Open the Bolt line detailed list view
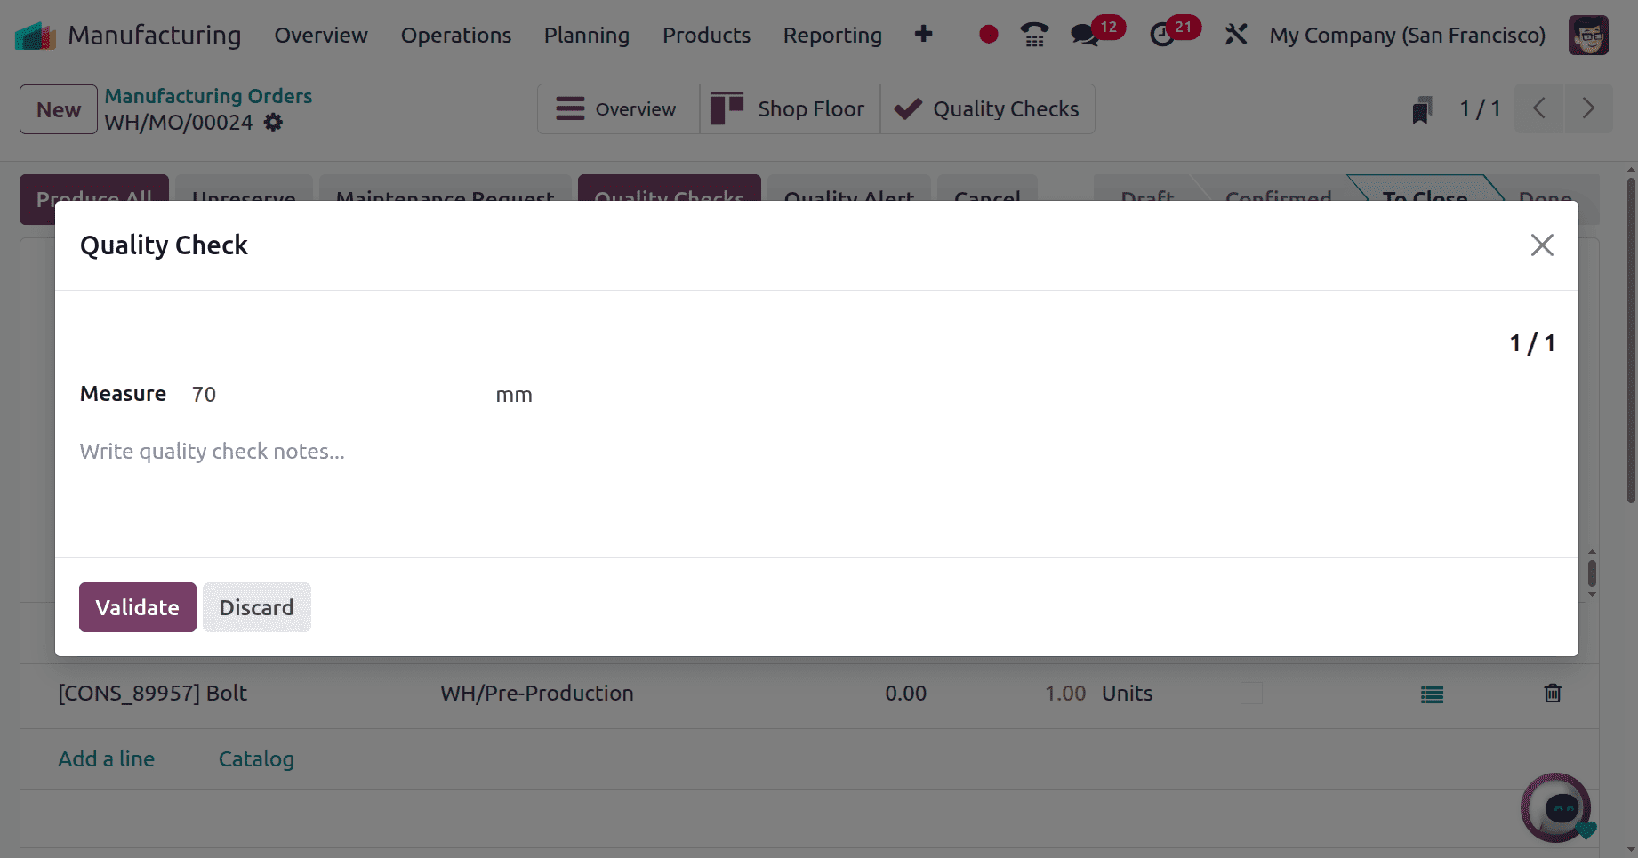Screen dimensions: 1638x858 coord(1432,694)
